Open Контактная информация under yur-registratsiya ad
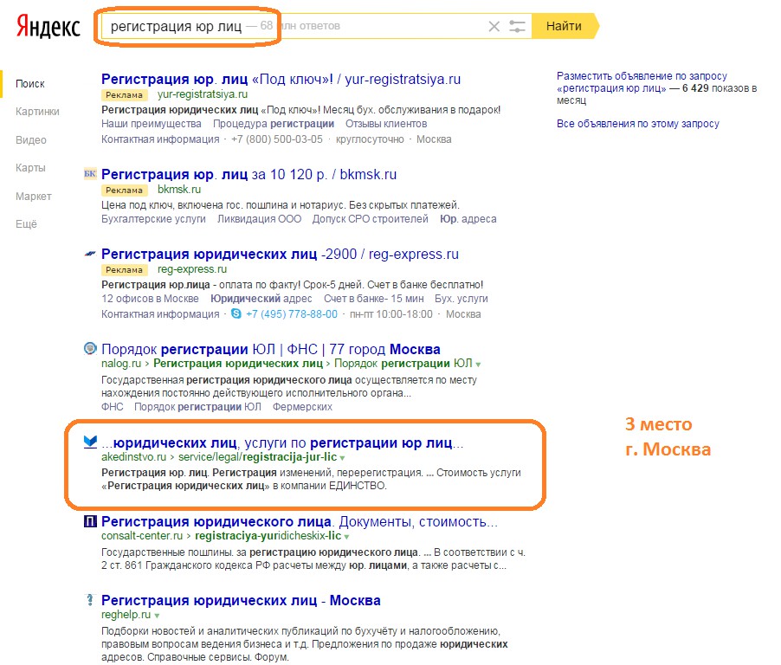781x665 pixels. tap(160, 139)
